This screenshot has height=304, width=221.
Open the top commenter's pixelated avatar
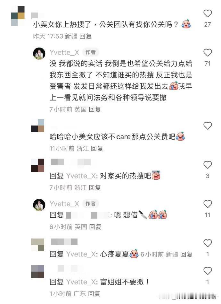[x=18, y=16]
